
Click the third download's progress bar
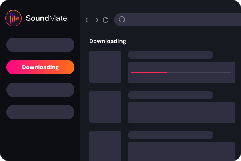pos(181,152)
